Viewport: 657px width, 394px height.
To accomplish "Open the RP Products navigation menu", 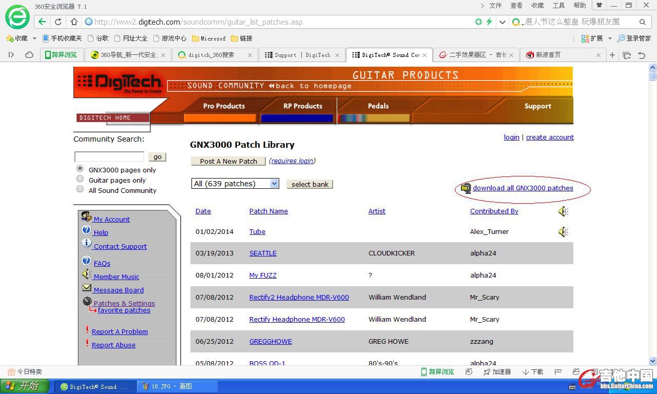I will pyautogui.click(x=303, y=106).
